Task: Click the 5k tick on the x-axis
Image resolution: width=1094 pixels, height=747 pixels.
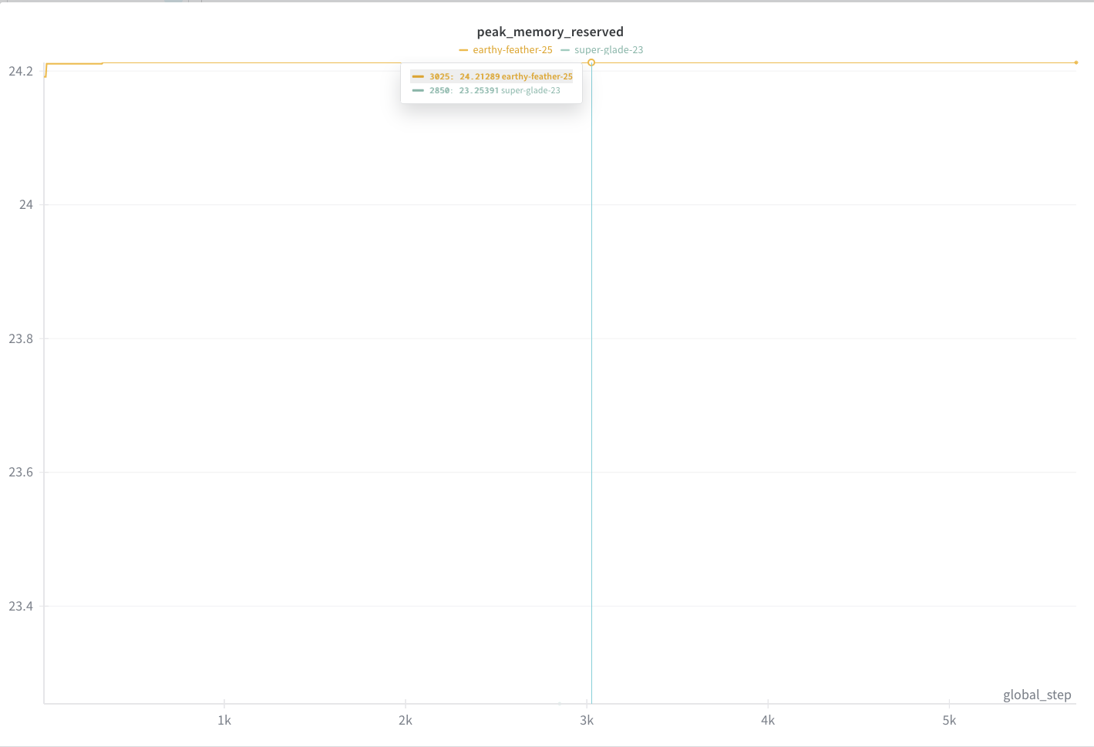Action: tap(949, 720)
